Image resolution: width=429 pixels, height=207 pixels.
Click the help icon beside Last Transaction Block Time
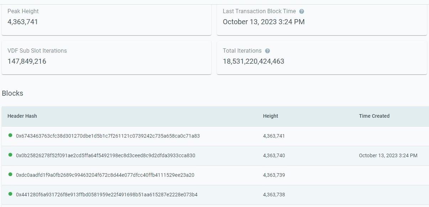click(x=302, y=11)
